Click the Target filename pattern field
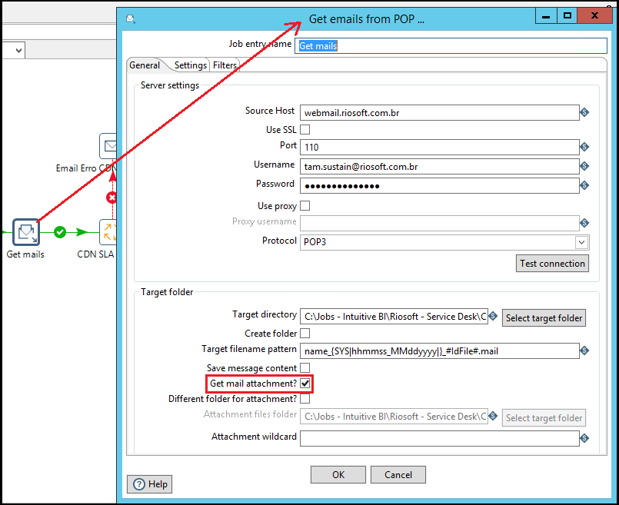This screenshot has width=619, height=505. (x=438, y=351)
